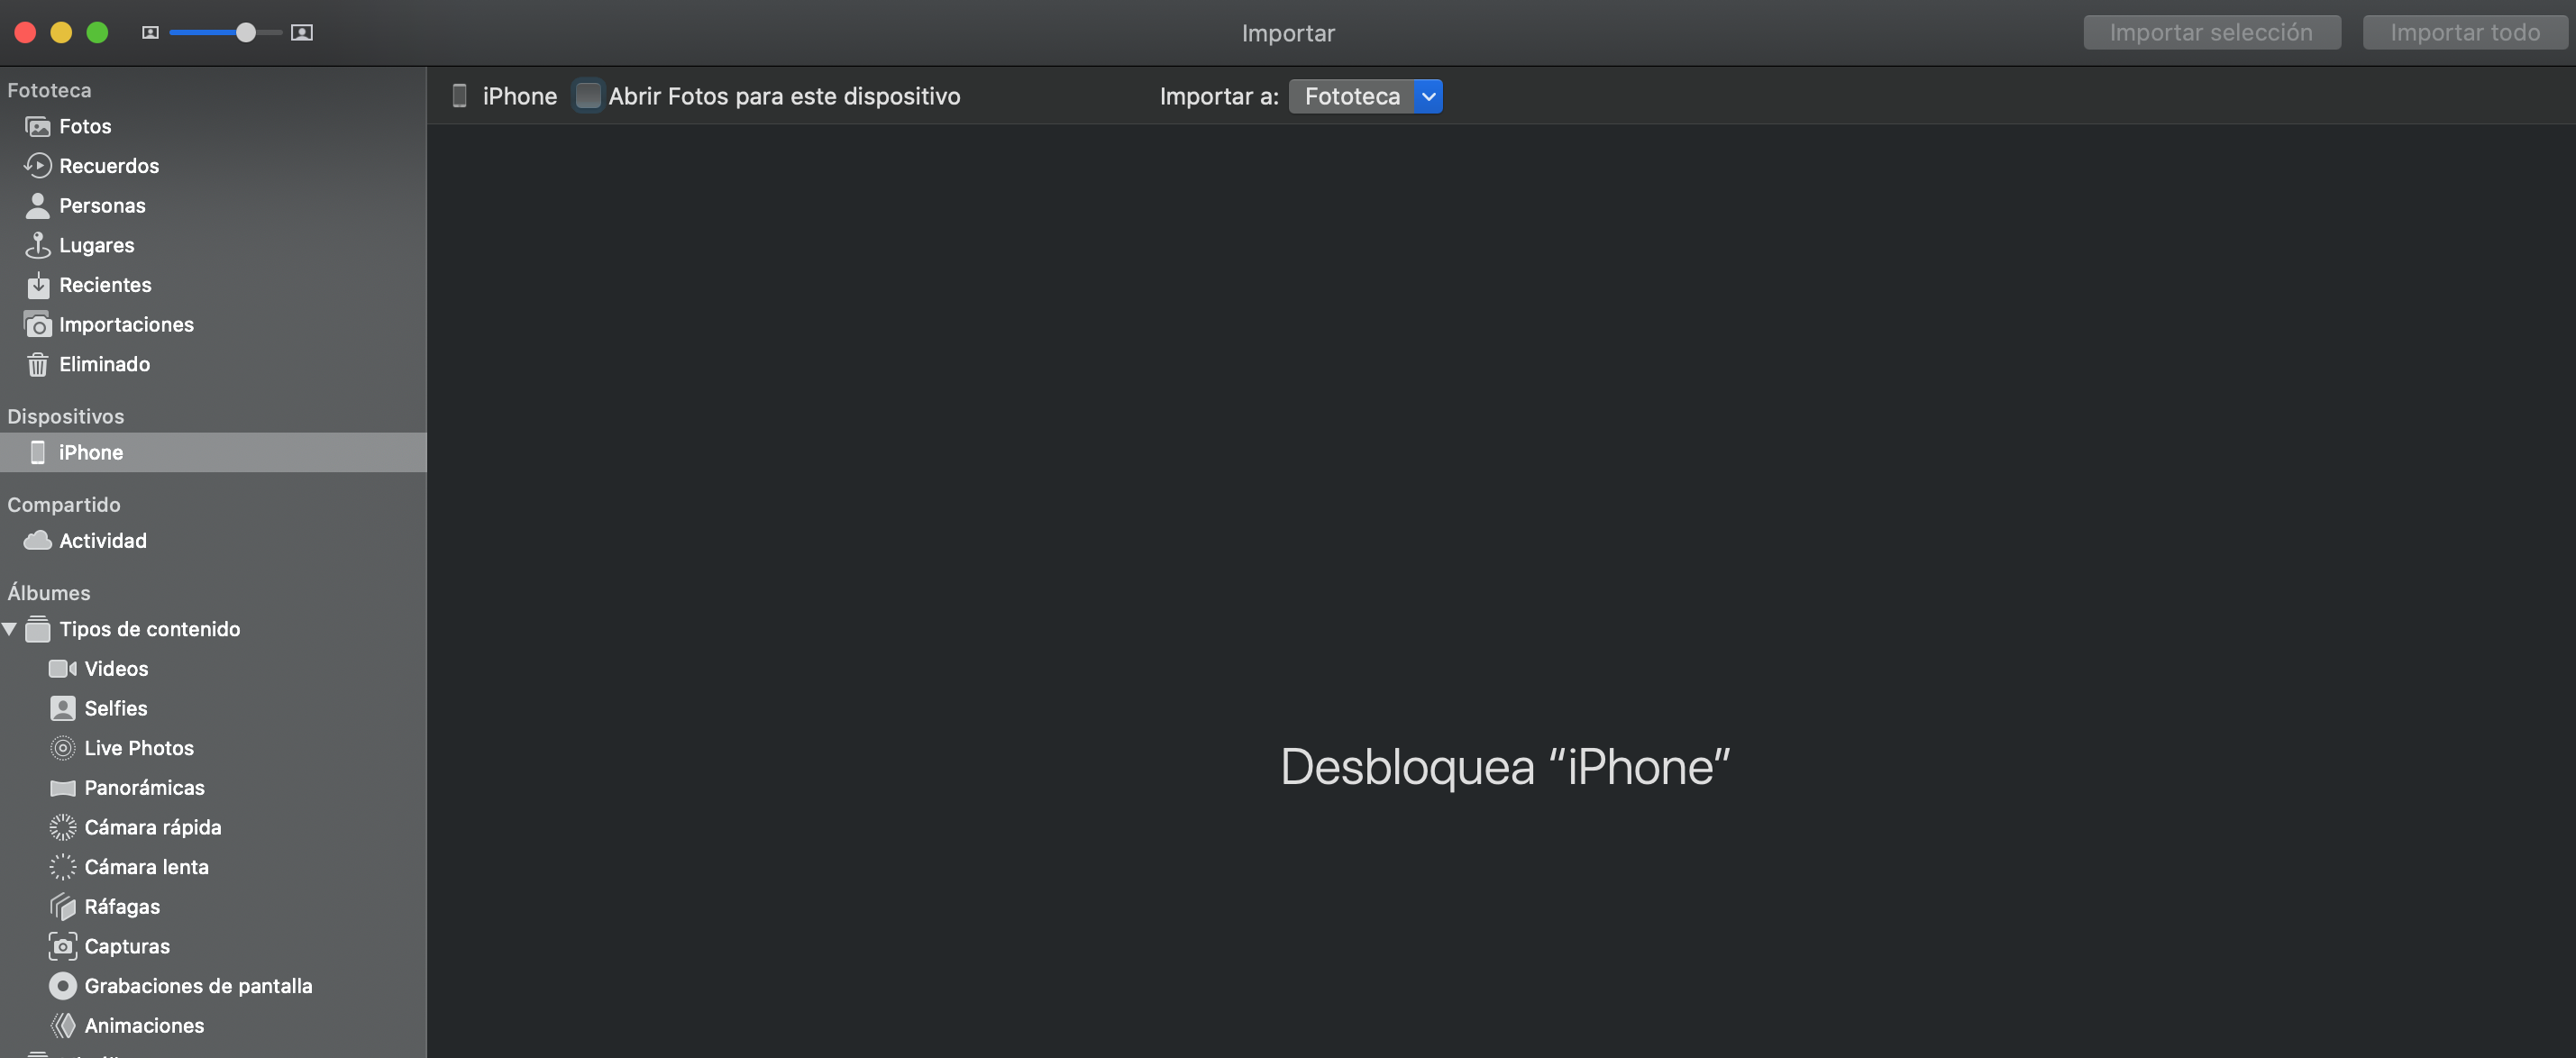Click the Recuerdos clock icon in sidebar
Viewport: 2576px width, 1058px height.
point(38,165)
